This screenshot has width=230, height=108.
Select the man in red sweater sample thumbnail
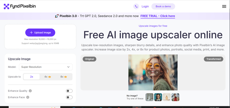[x=175, y=97]
